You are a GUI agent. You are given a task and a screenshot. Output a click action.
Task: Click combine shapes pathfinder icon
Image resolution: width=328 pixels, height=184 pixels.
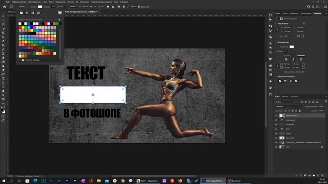[280, 81]
